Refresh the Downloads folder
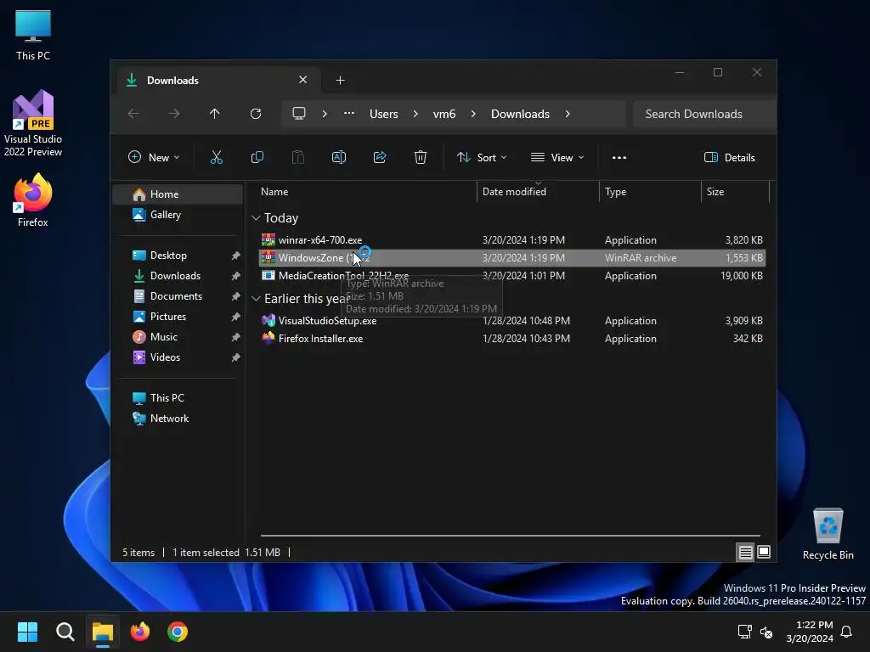This screenshot has height=652, width=870. 256,114
